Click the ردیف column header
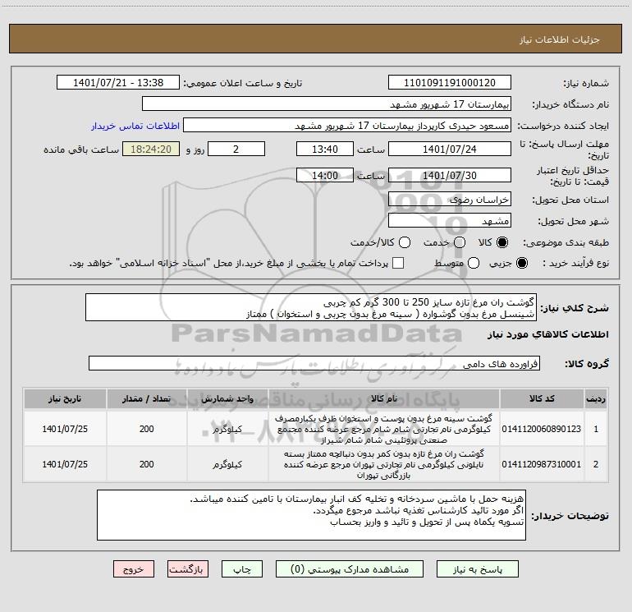Viewport: 632px width, 612px height. (596, 399)
